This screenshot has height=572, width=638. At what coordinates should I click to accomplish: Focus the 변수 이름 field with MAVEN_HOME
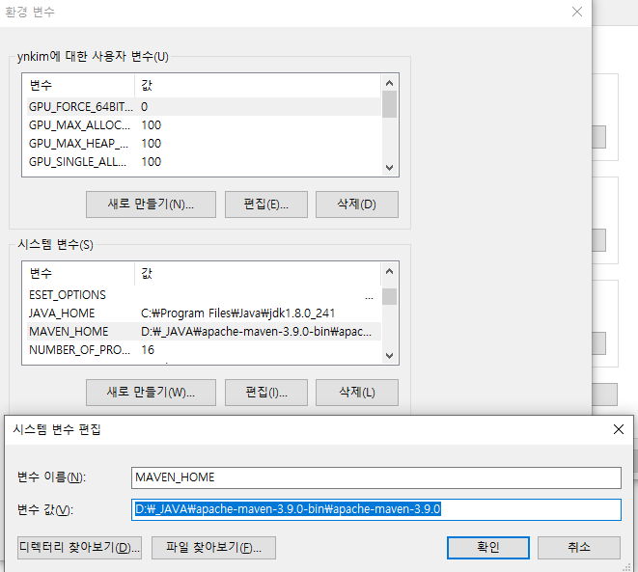click(376, 477)
